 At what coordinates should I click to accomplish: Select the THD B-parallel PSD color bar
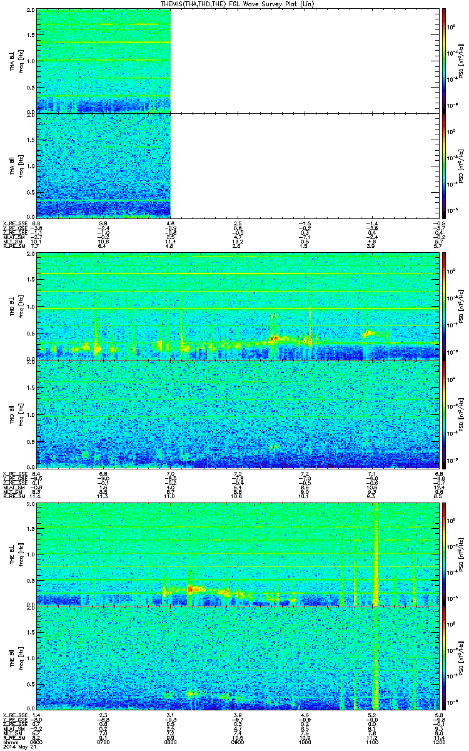pyautogui.click(x=444, y=414)
